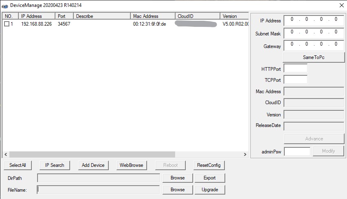The height and width of the screenshot is (199, 347).
Task: Click the DeviceManage app icon in title bar
Action: tap(5, 5)
